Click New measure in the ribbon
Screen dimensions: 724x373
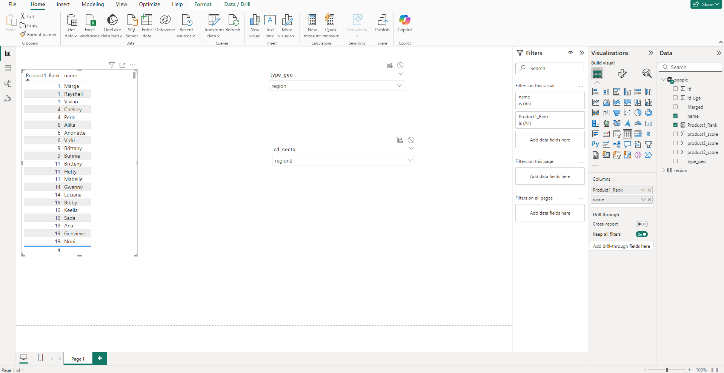312,26
